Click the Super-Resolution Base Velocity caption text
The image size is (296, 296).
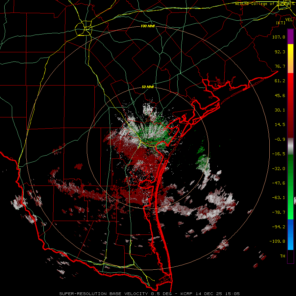tap(150, 294)
